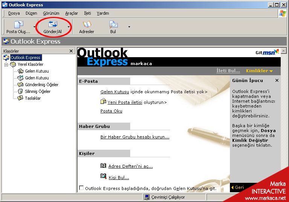
Task: Open the Dosya menu
Action: (x=14, y=13)
